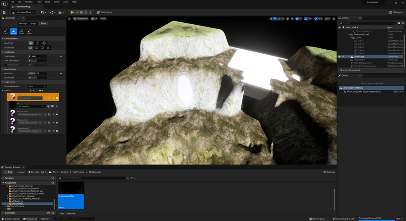The height and width of the screenshot is (221, 406).
Task: Select the circular brush type icon
Action: pyautogui.click(x=31, y=43)
